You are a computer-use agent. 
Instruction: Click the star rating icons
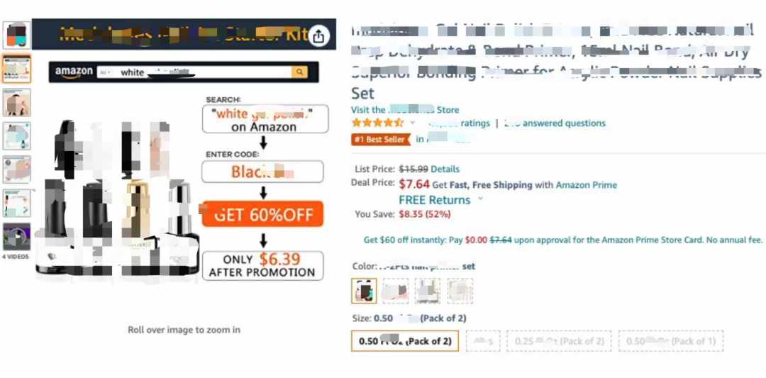[377, 123]
